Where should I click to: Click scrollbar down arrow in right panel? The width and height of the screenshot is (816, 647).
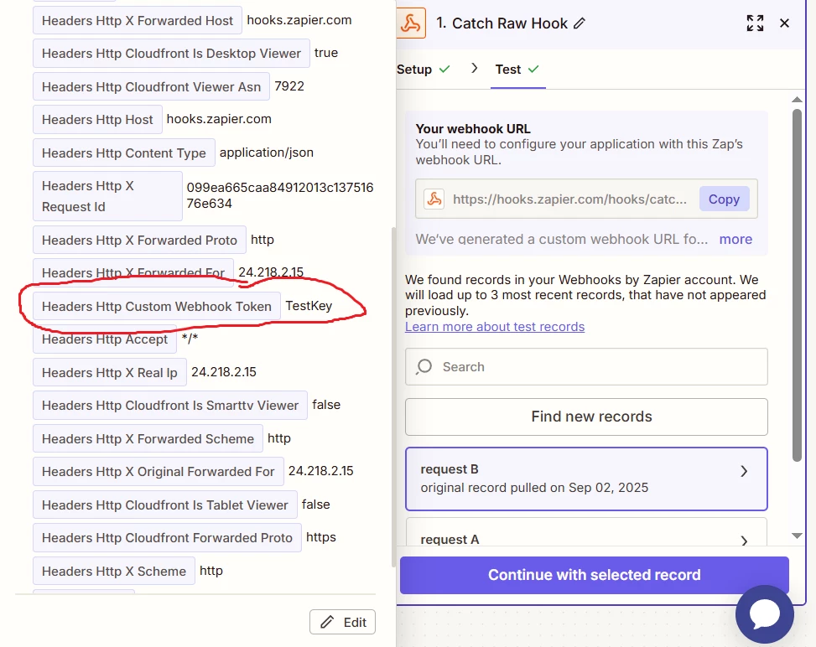coord(797,536)
